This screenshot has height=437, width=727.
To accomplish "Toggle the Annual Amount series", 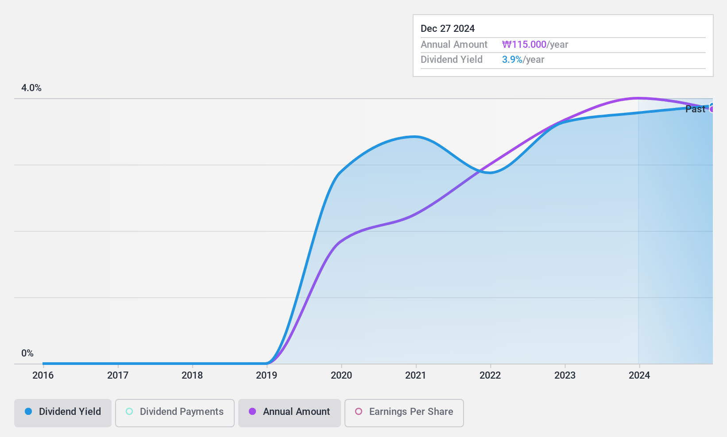I will pyautogui.click(x=290, y=413).
